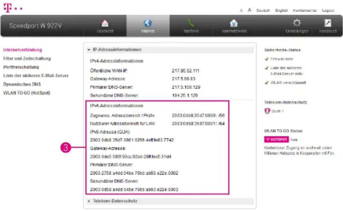This screenshot has height=211, width=343.
Task: Select the gateway address 217.5.98.83
Action: point(183,79)
